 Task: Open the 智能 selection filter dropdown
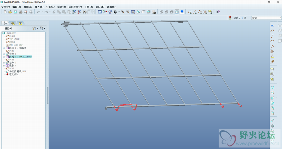click(280, 18)
